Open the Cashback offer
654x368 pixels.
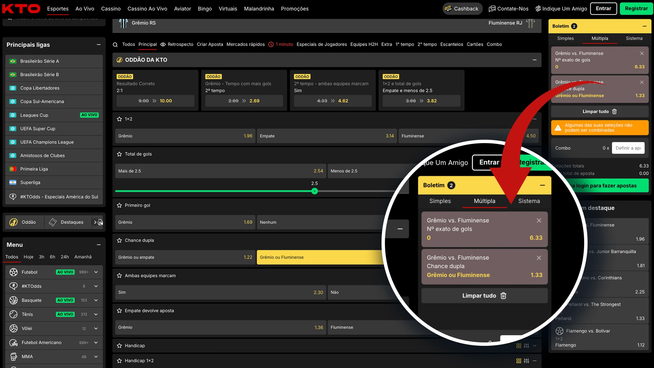point(462,9)
